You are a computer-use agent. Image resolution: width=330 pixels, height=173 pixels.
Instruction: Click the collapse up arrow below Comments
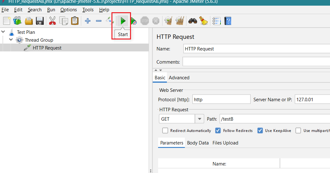(156, 70)
